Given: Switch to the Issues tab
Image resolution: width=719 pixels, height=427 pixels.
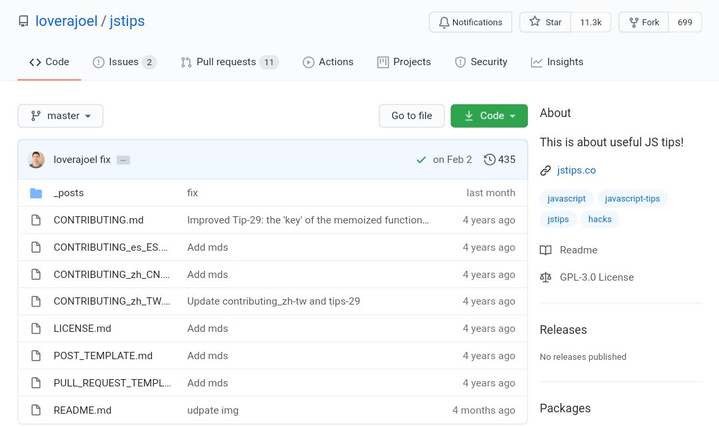Looking at the screenshot, I should point(124,62).
